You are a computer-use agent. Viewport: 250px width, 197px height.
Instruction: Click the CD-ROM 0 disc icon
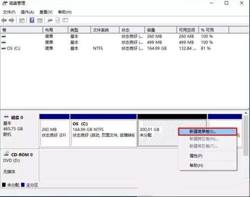[6, 154]
